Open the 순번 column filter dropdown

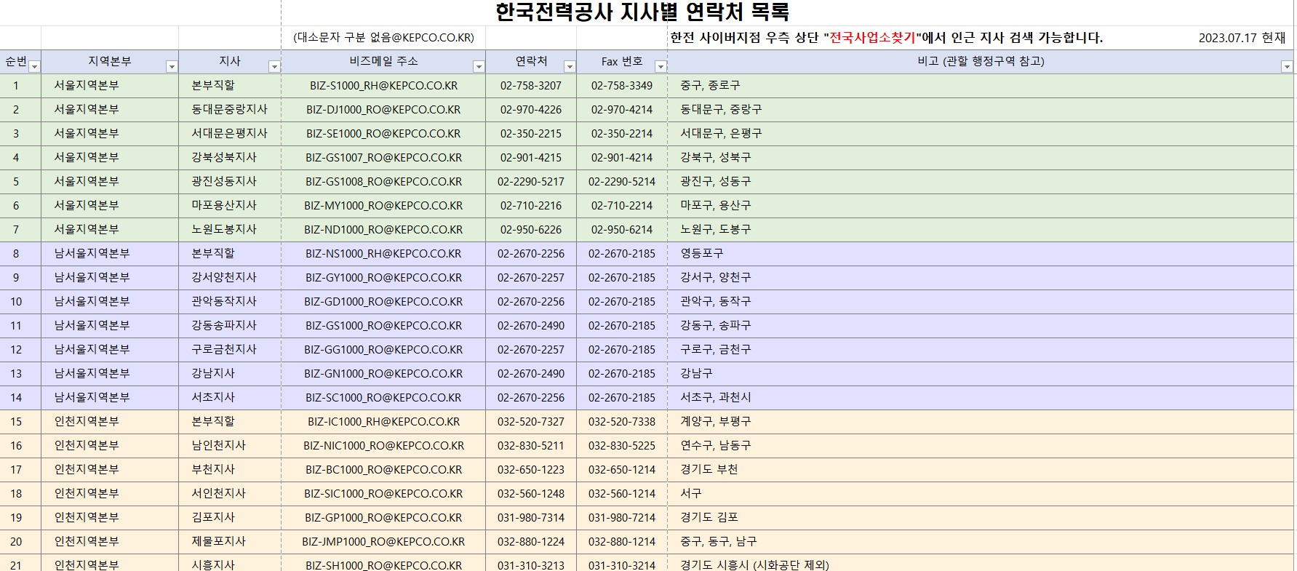[34, 66]
